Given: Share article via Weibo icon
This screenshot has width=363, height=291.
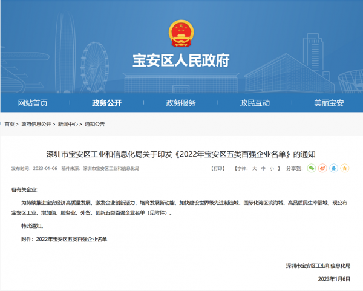Looking at the screenshot, I should [x=322, y=168].
